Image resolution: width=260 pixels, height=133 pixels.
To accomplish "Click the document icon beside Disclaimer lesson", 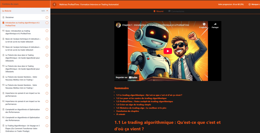I will click(x=3, y=17).
